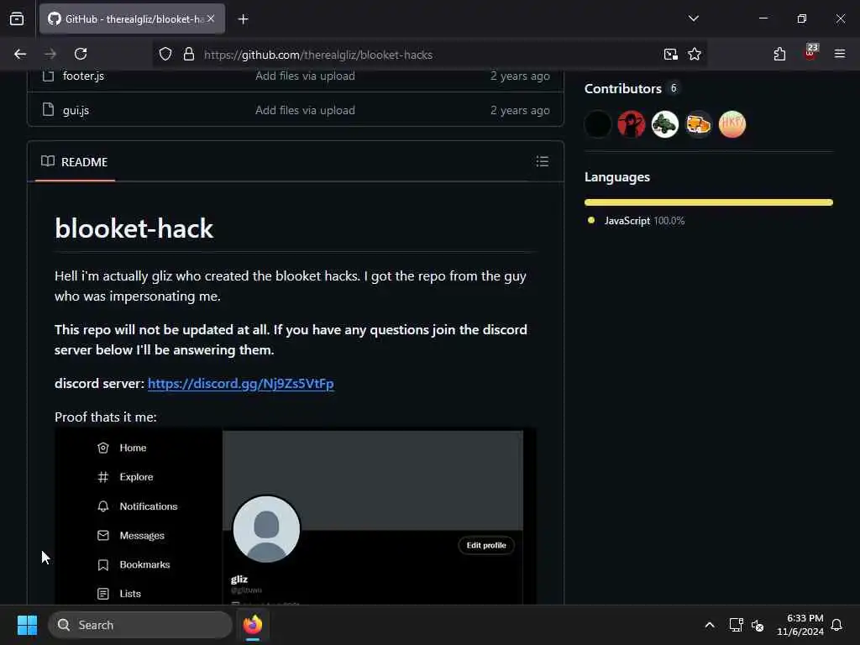Open the gui.js commit message link
Viewport: 860px width, 645px height.
click(x=305, y=110)
